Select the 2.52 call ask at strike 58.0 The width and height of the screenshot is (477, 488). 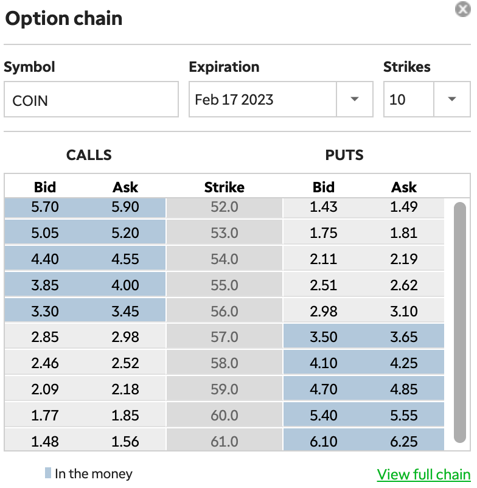coord(125,363)
